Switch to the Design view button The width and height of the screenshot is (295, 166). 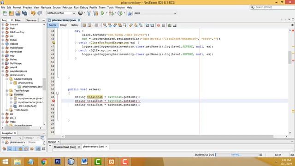(64, 25)
